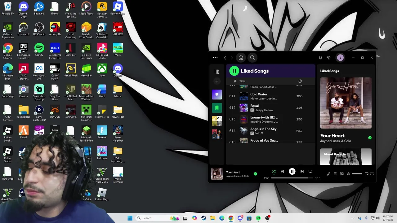Open the Discord - Copy desktop icon
Viewport: 397px width, 223px height.
[23, 10]
